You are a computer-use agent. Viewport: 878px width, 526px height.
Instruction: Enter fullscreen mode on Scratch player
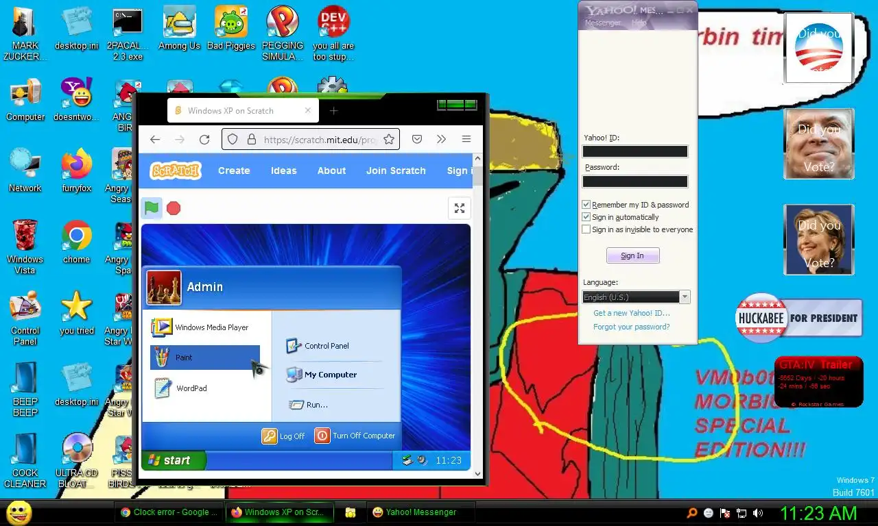tap(460, 208)
